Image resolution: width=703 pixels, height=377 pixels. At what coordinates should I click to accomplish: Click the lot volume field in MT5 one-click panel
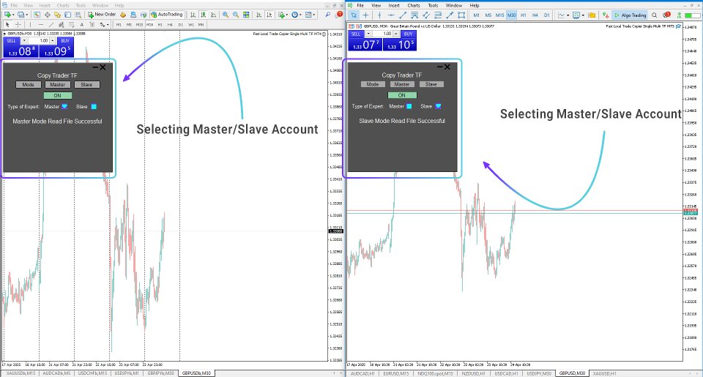pyautogui.click(x=383, y=34)
